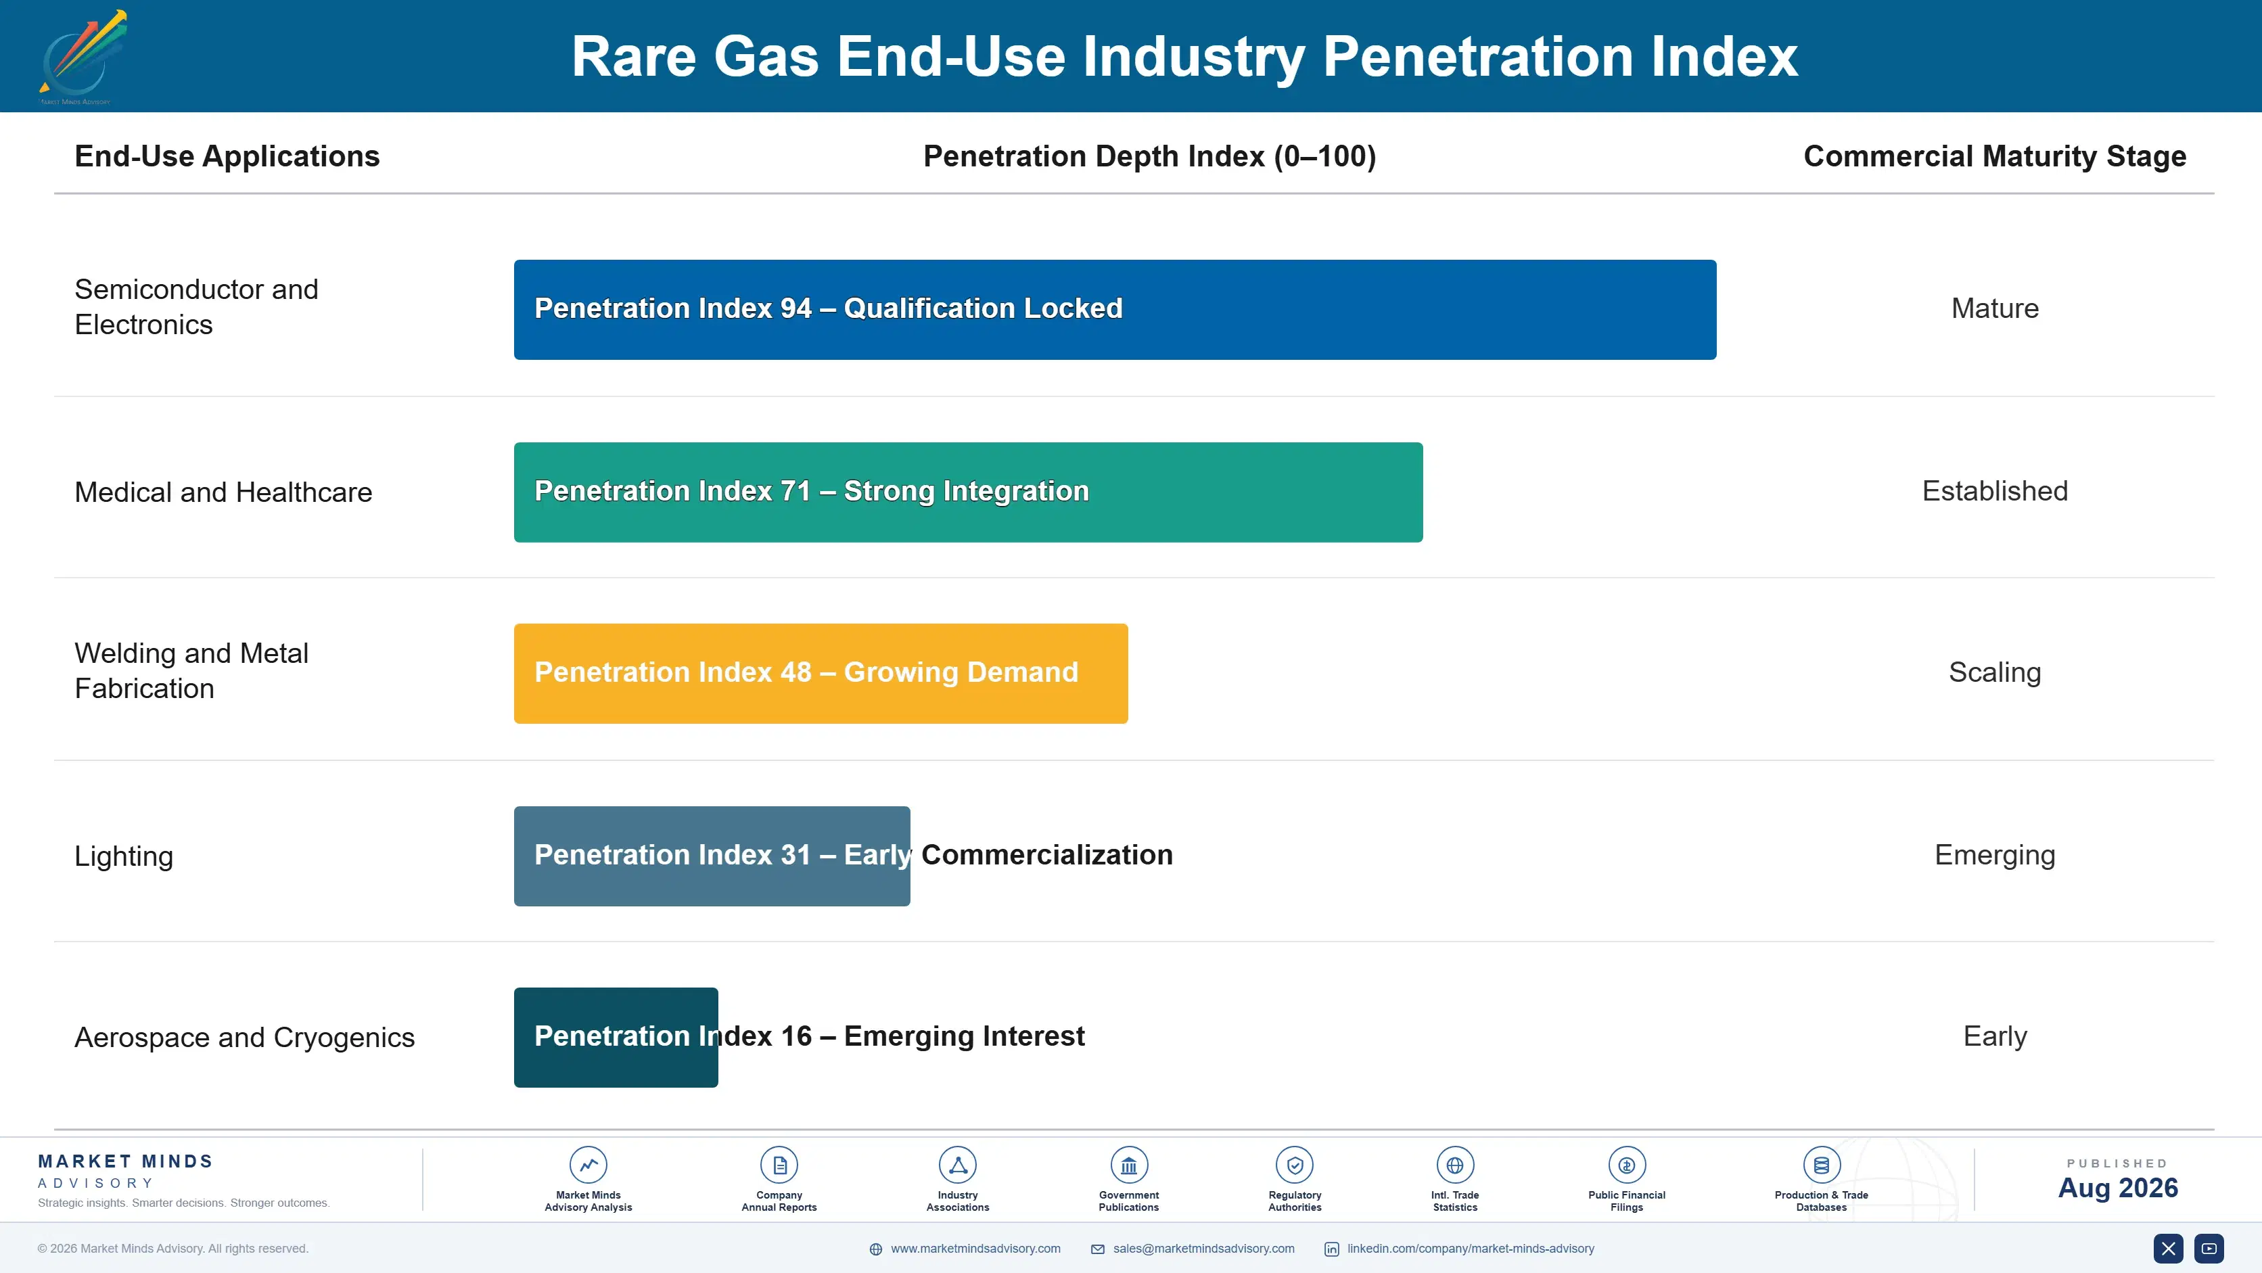2262x1273 pixels.
Task: Click the Established maturity stage text
Action: tap(1994, 491)
